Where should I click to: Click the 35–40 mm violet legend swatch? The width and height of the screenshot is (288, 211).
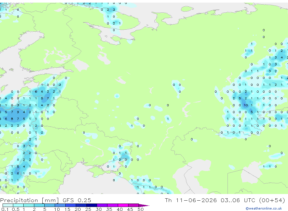point(112,205)
